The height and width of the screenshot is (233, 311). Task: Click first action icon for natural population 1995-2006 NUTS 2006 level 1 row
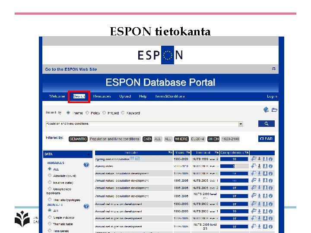(x=254, y=180)
